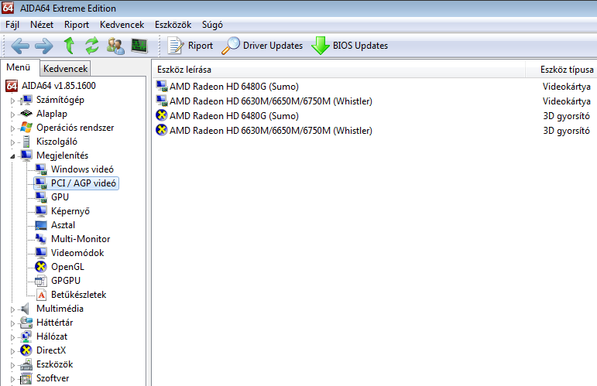This screenshot has height=386, width=597.
Task: Click the Multimédia speaker icon
Action: 25,309
